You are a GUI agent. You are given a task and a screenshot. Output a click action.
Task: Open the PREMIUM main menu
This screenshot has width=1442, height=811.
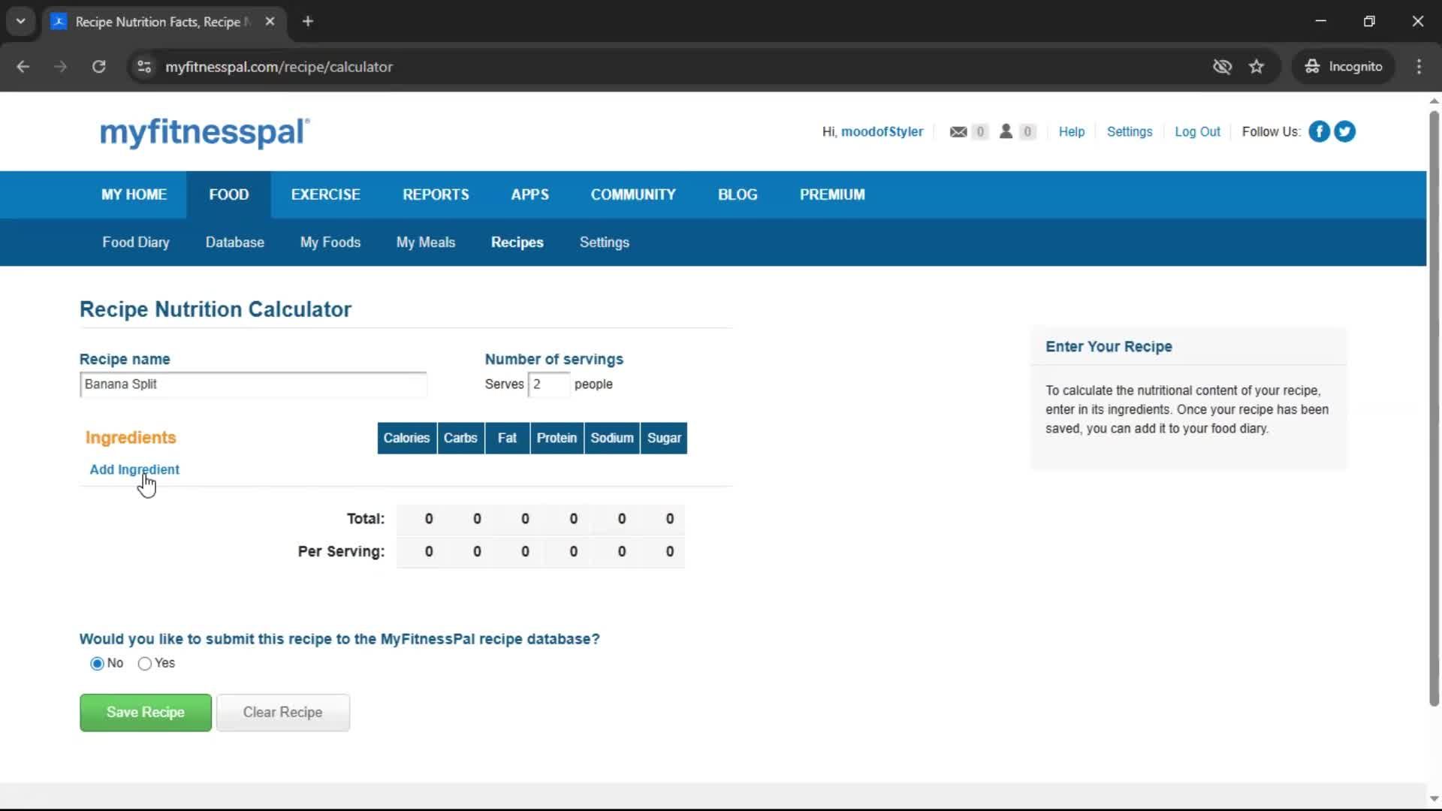tap(832, 194)
